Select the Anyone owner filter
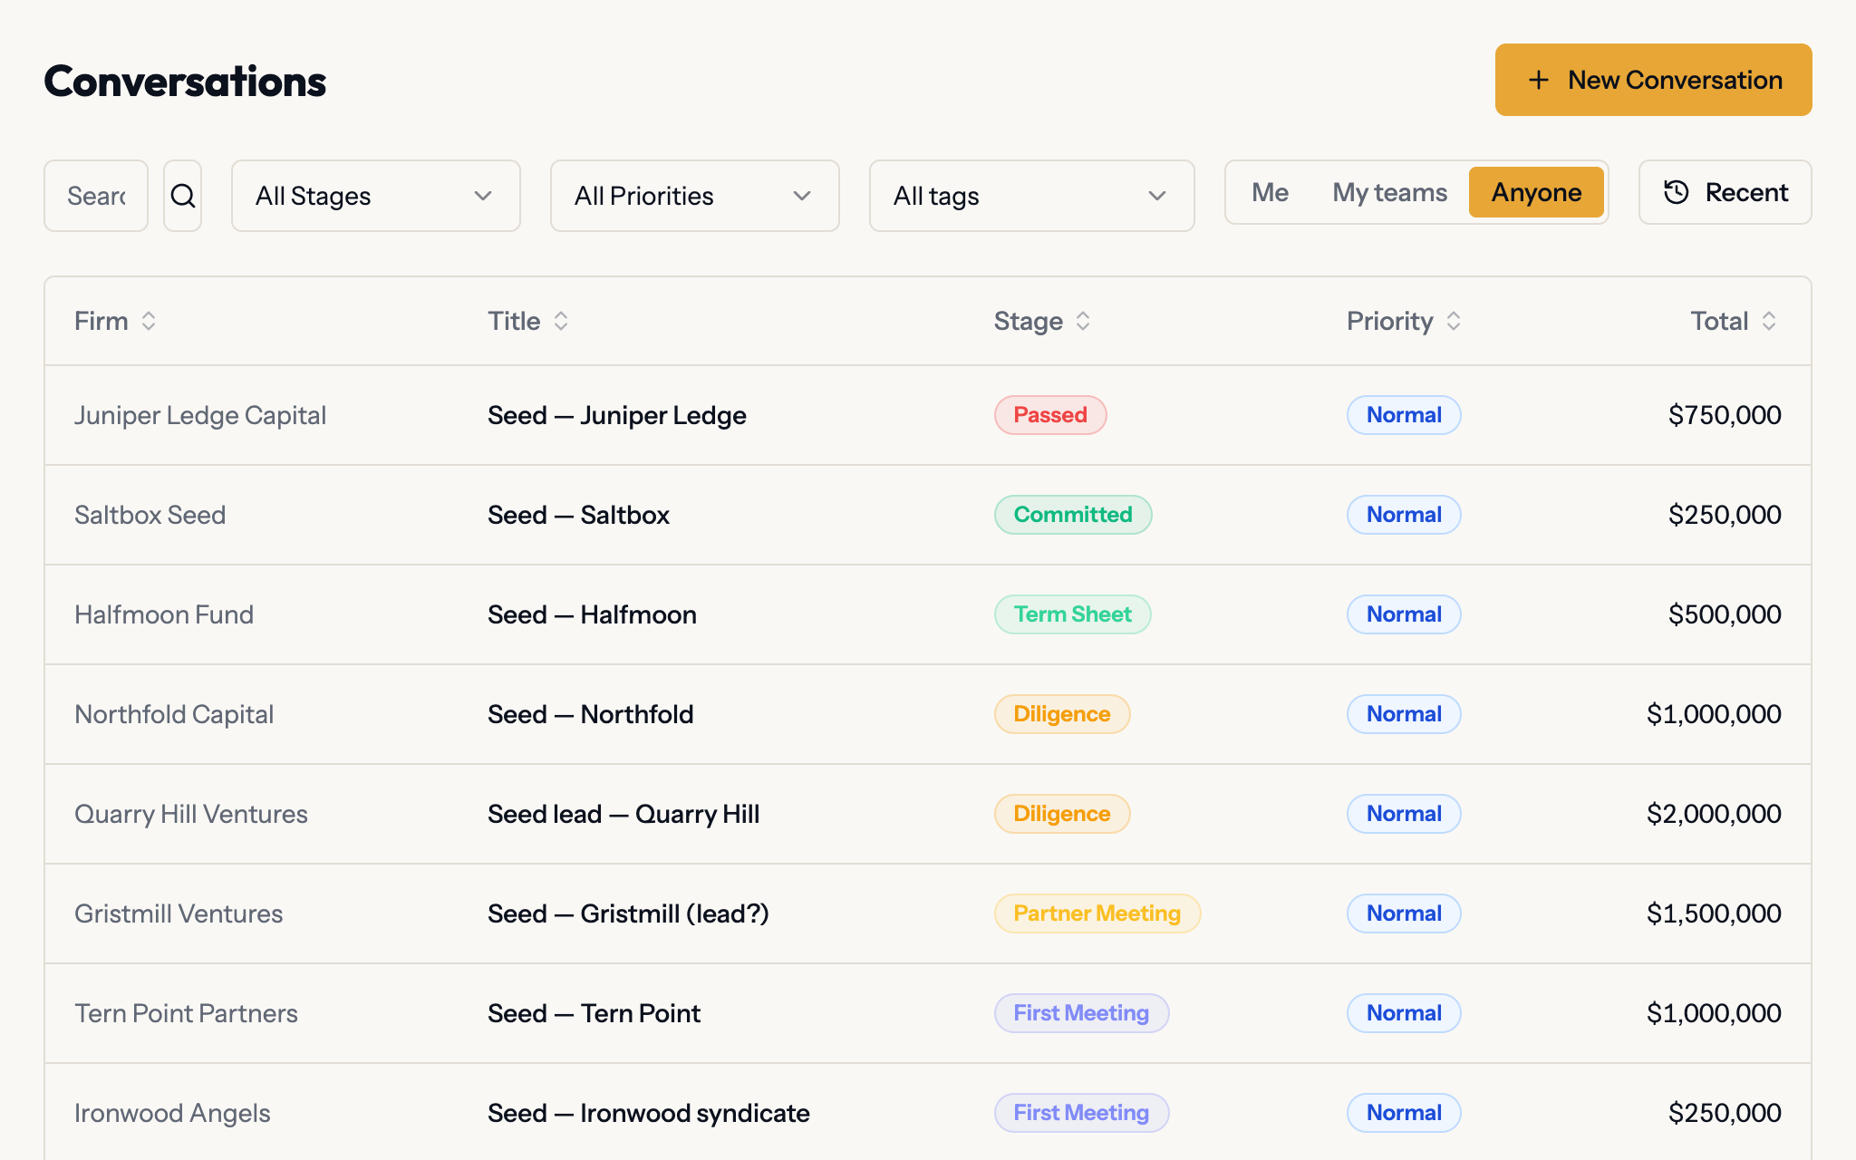The height and width of the screenshot is (1160, 1856). [1536, 192]
